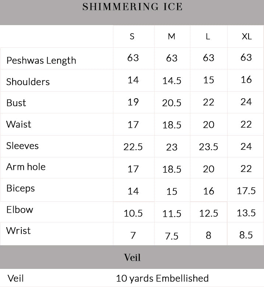This screenshot has width=264, height=287.
Task: Select the XL size column header
Action: (x=246, y=37)
